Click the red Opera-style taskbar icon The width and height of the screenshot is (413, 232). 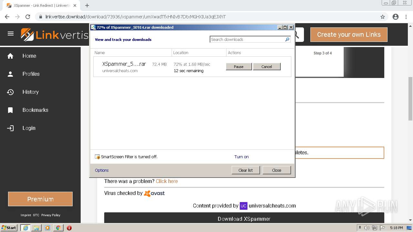coord(69,227)
